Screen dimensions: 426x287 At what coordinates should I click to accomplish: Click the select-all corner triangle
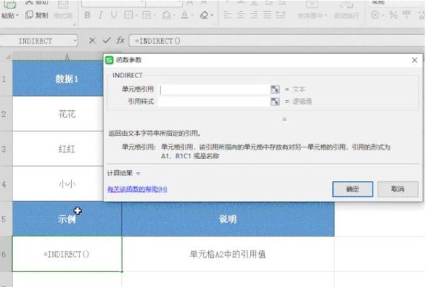(x=7, y=56)
